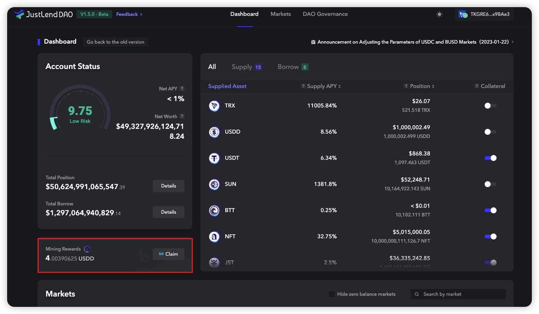Image resolution: width=539 pixels, height=314 pixels.
Task: Click the announcement calendar icon
Action: pos(313,42)
